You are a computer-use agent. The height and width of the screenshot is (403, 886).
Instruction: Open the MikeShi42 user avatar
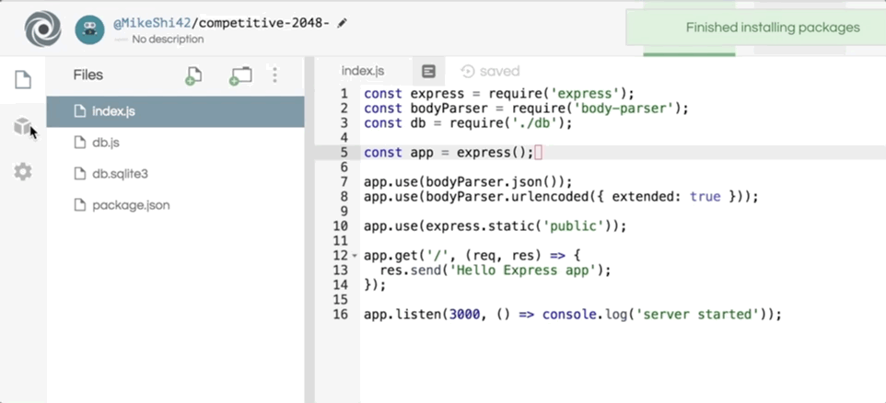[90, 29]
